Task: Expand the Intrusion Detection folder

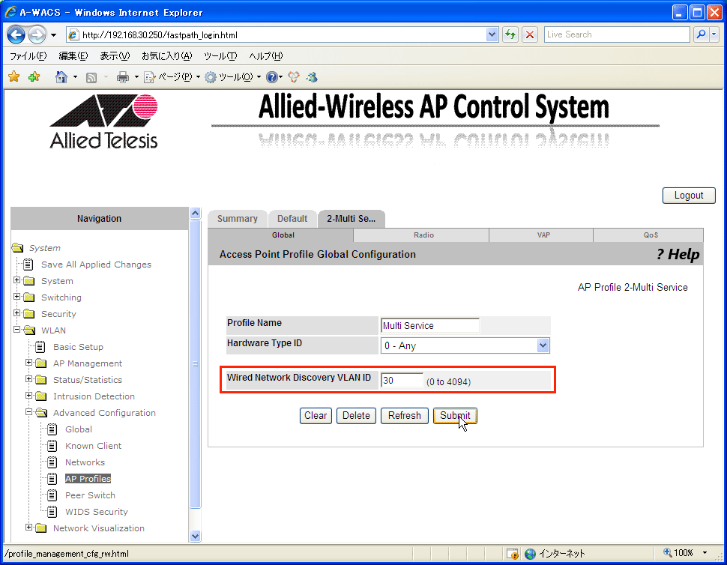Action: [28, 396]
